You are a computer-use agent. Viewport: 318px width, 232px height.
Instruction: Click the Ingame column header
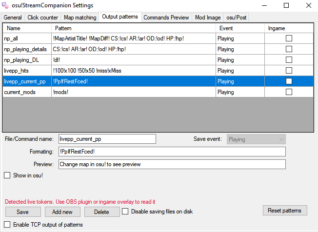[x=289, y=28]
